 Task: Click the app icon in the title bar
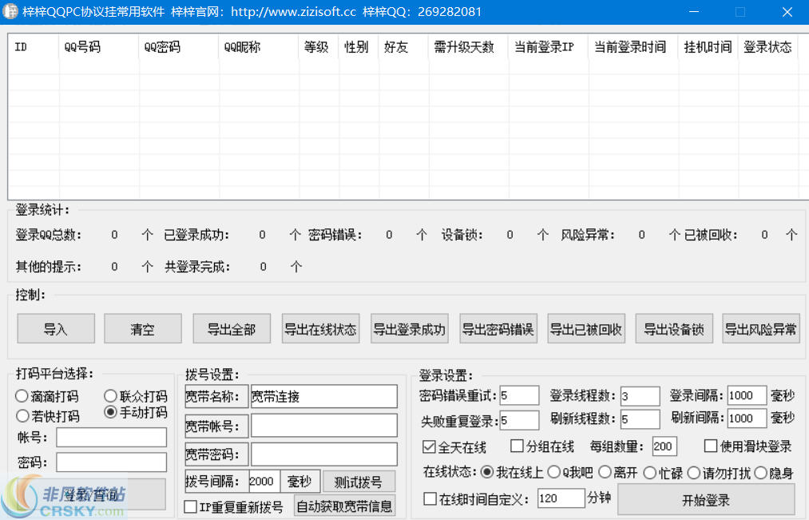(x=11, y=11)
